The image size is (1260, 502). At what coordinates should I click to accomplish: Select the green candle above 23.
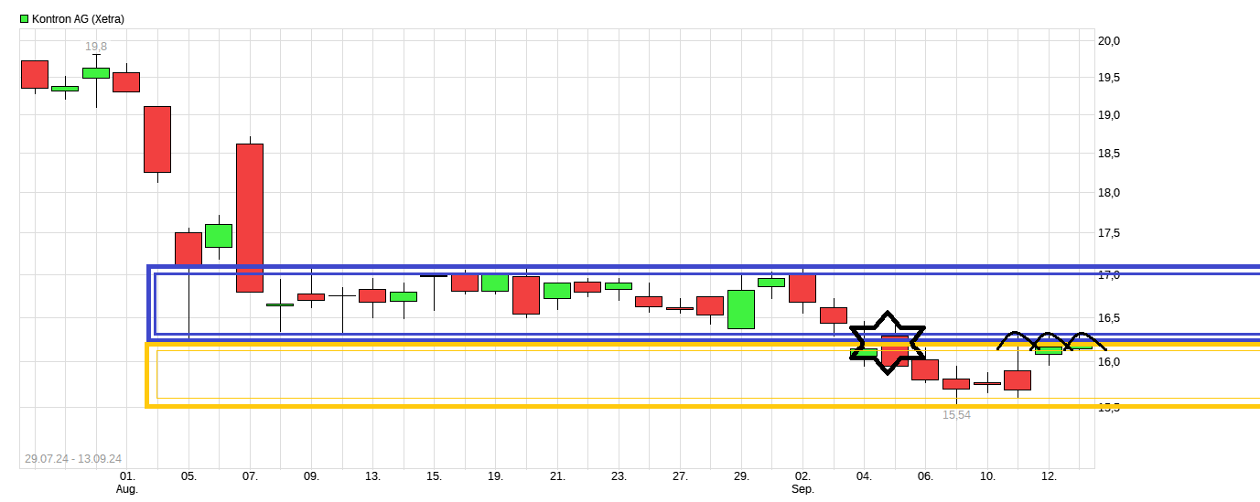click(x=619, y=285)
